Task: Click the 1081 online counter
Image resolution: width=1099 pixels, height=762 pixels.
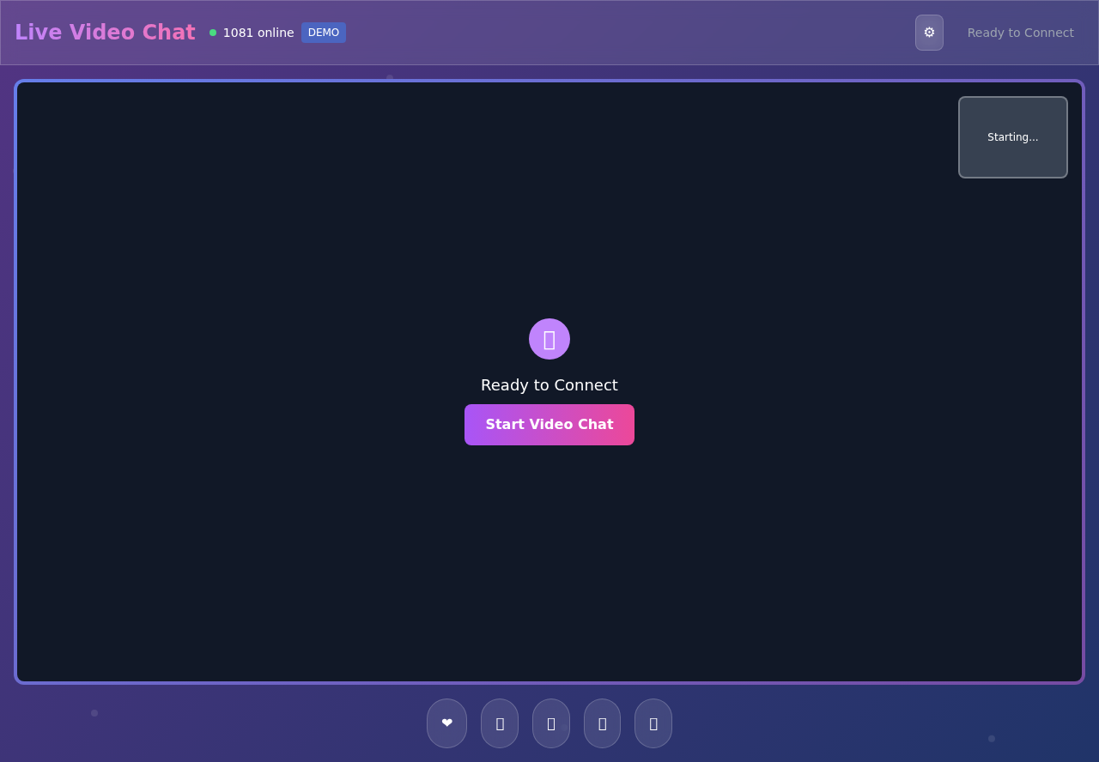Action: pos(258,33)
